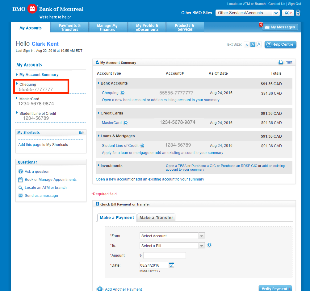Open the Select a Bill dropdown

click(x=172, y=246)
